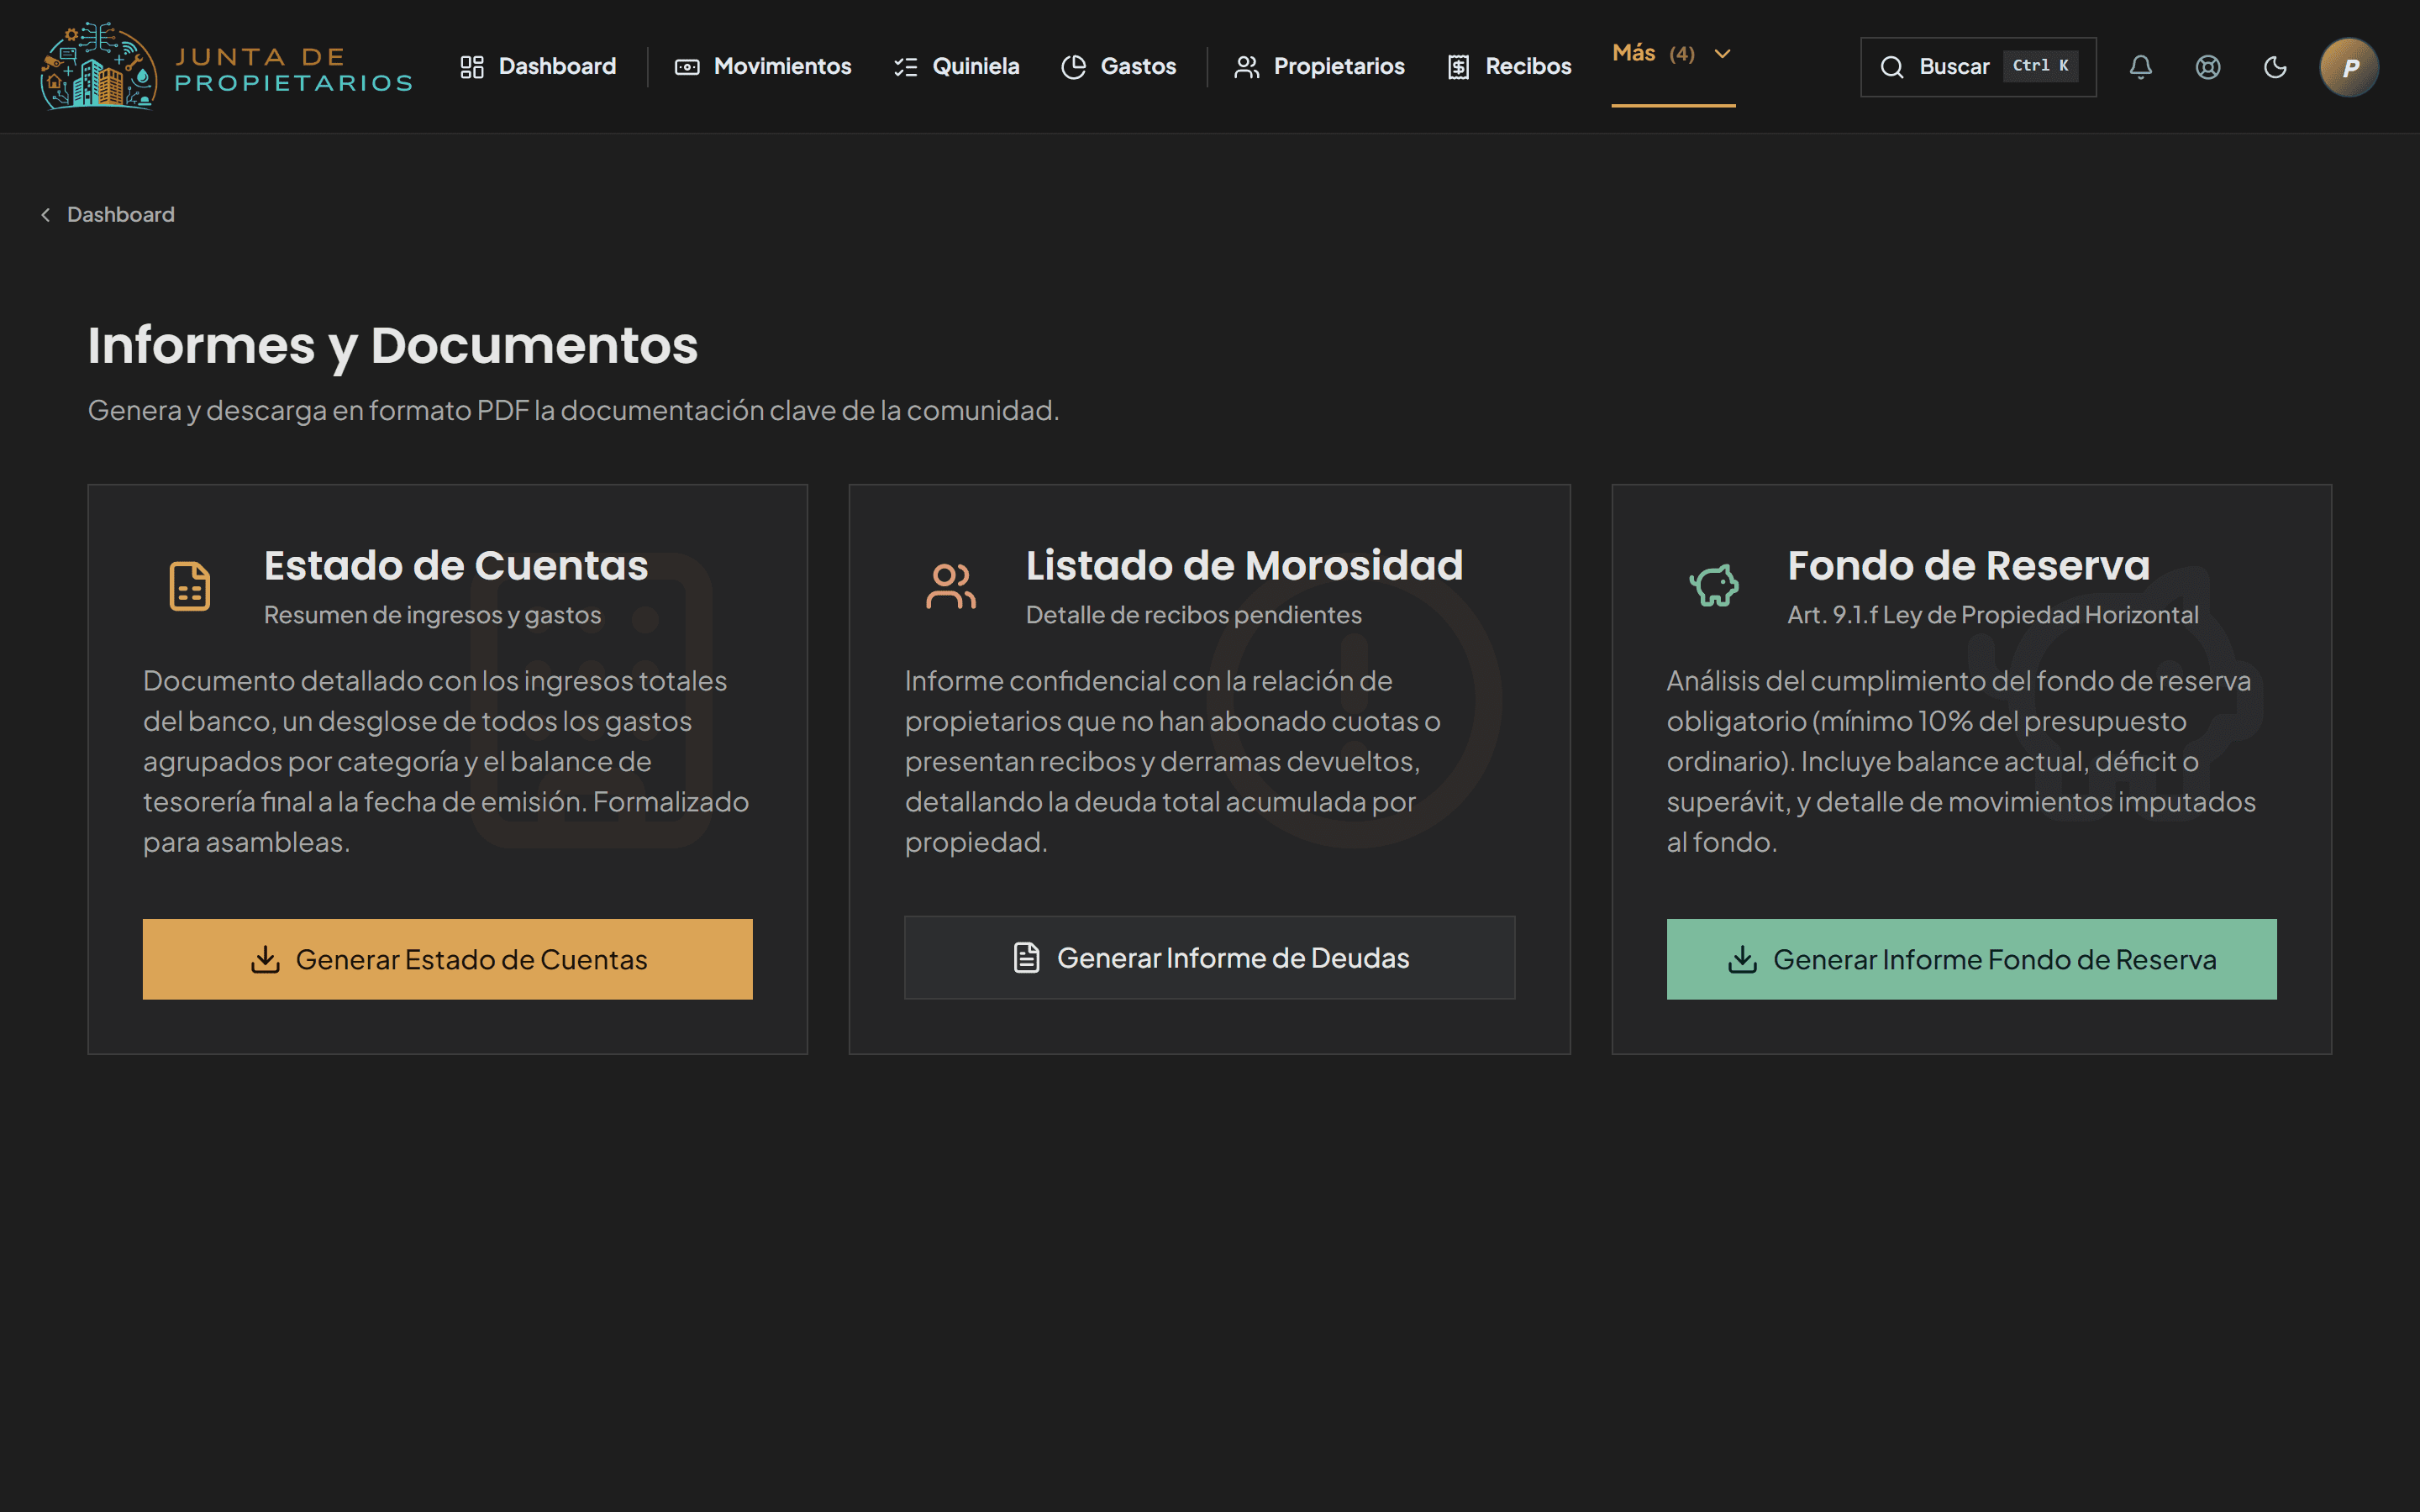
Task: Click 'Detalle de recibos pendientes' subtitle
Action: pos(1193,615)
